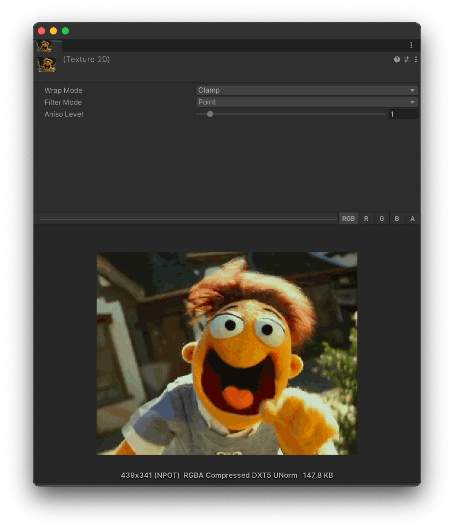Click the Aniso Level label
The image size is (454, 530).
[64, 114]
